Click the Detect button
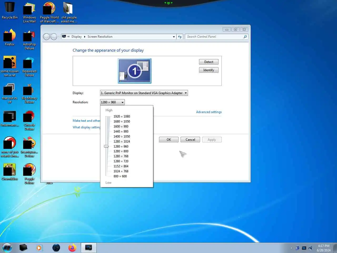337x253 pixels. tap(209, 62)
